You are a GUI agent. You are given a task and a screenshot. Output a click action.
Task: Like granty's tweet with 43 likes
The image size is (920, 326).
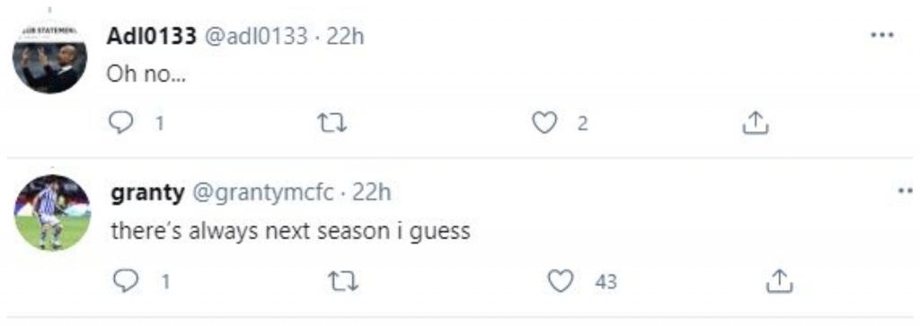[560, 282]
